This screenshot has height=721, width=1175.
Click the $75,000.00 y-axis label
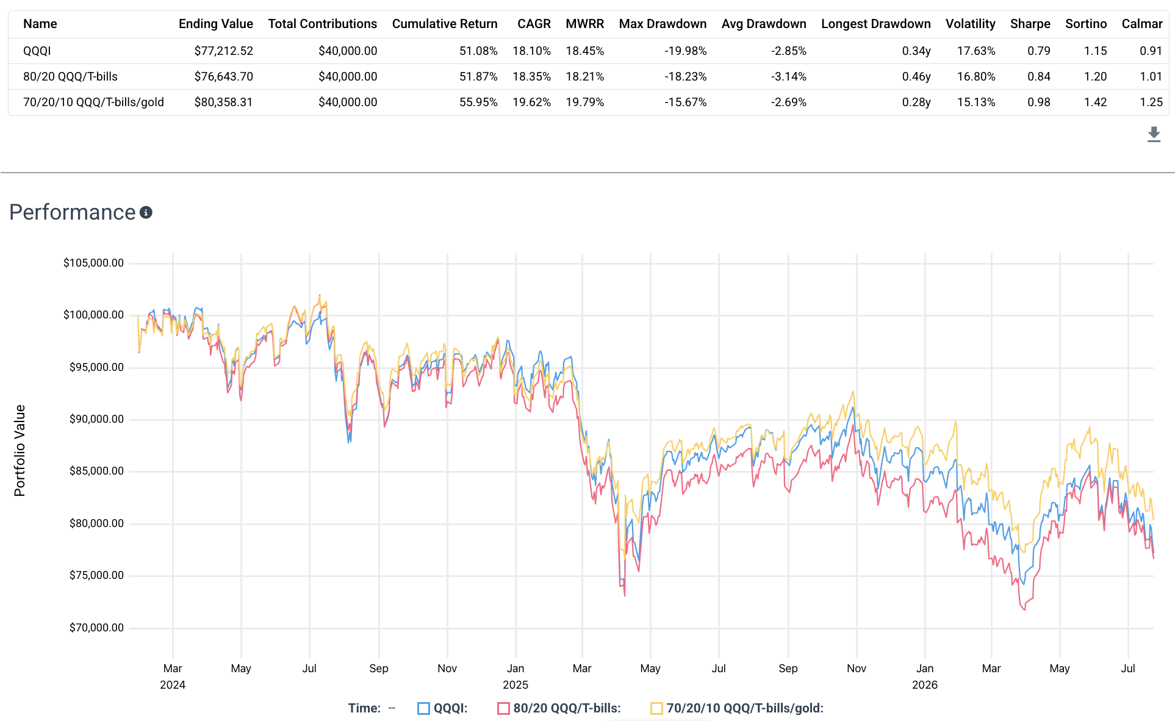coord(96,575)
